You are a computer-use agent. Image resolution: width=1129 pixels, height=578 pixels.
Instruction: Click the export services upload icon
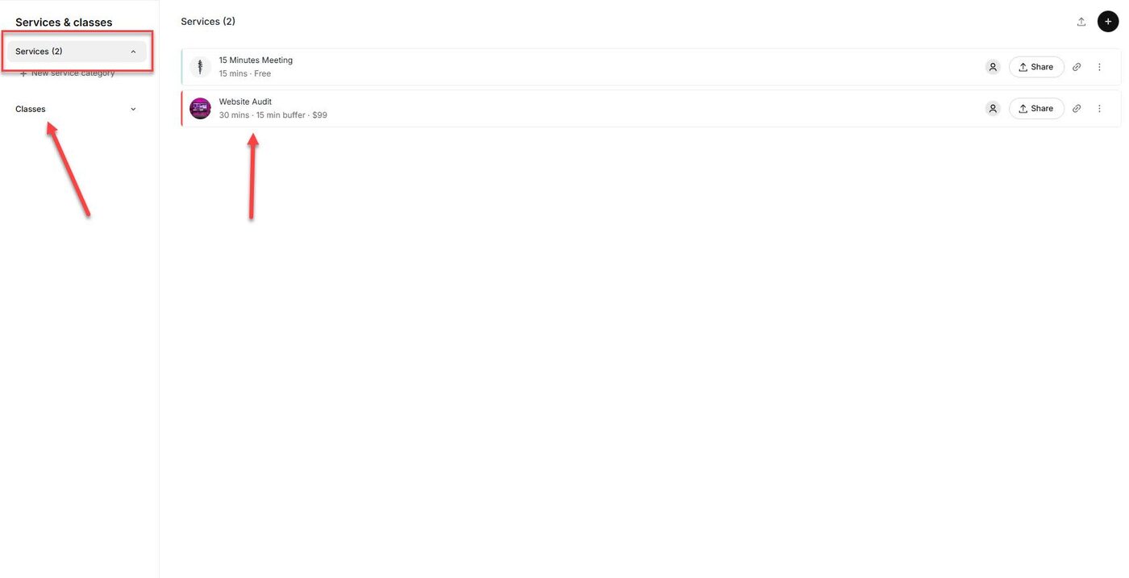pos(1081,22)
